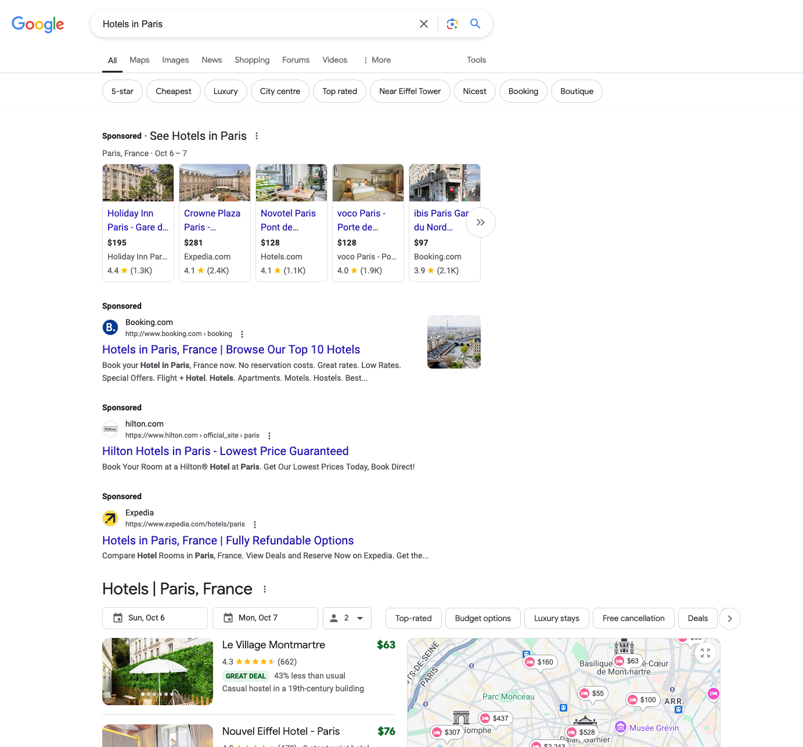803x747 pixels.
Task: Click the Expedia favicon
Action: (x=110, y=518)
